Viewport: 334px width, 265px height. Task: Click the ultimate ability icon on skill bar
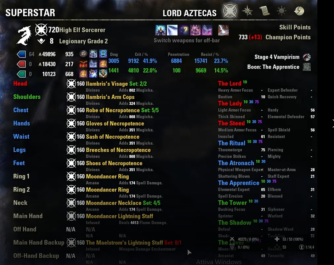223,30
